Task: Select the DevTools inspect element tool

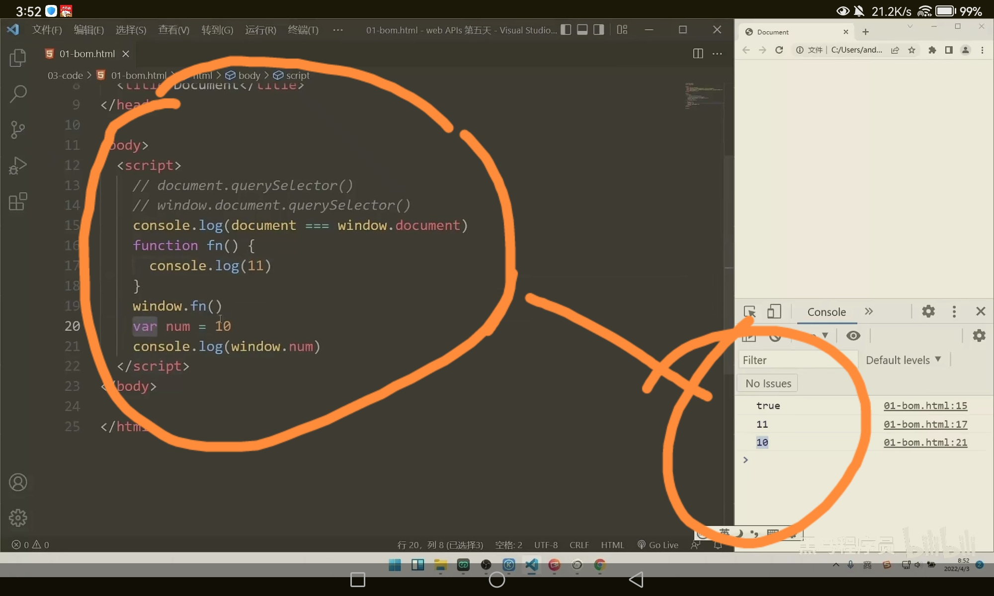Action: pos(749,311)
